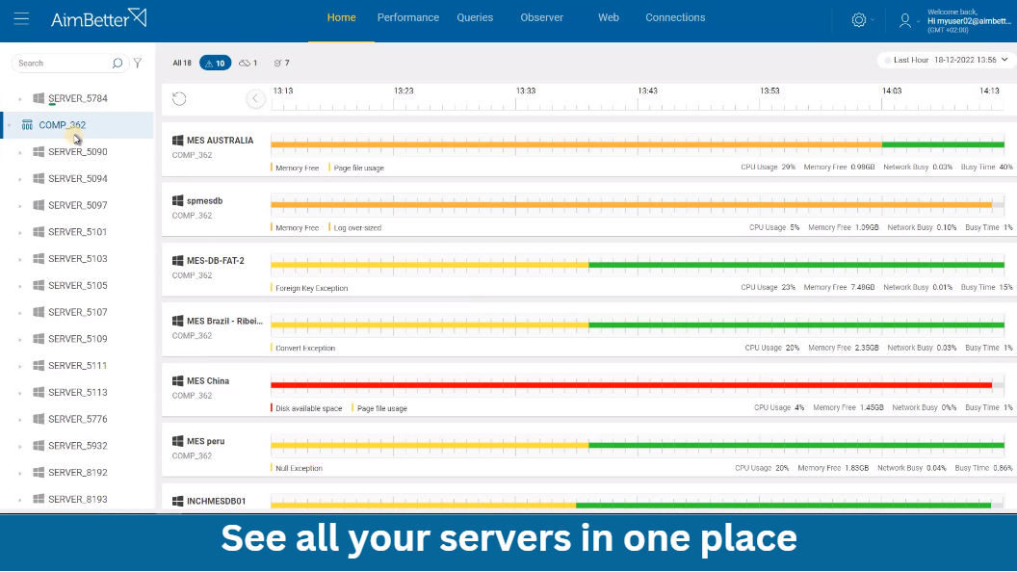This screenshot has height=572, width=1017.
Task: Click MES AUSTRALIA orange status bar
Action: [x=576, y=144]
